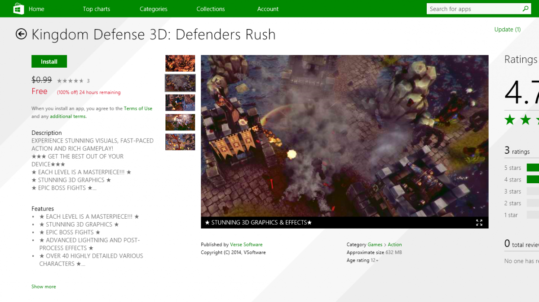This screenshot has height=302, width=539.
Task: Click the app title heading
Action: tap(153, 35)
